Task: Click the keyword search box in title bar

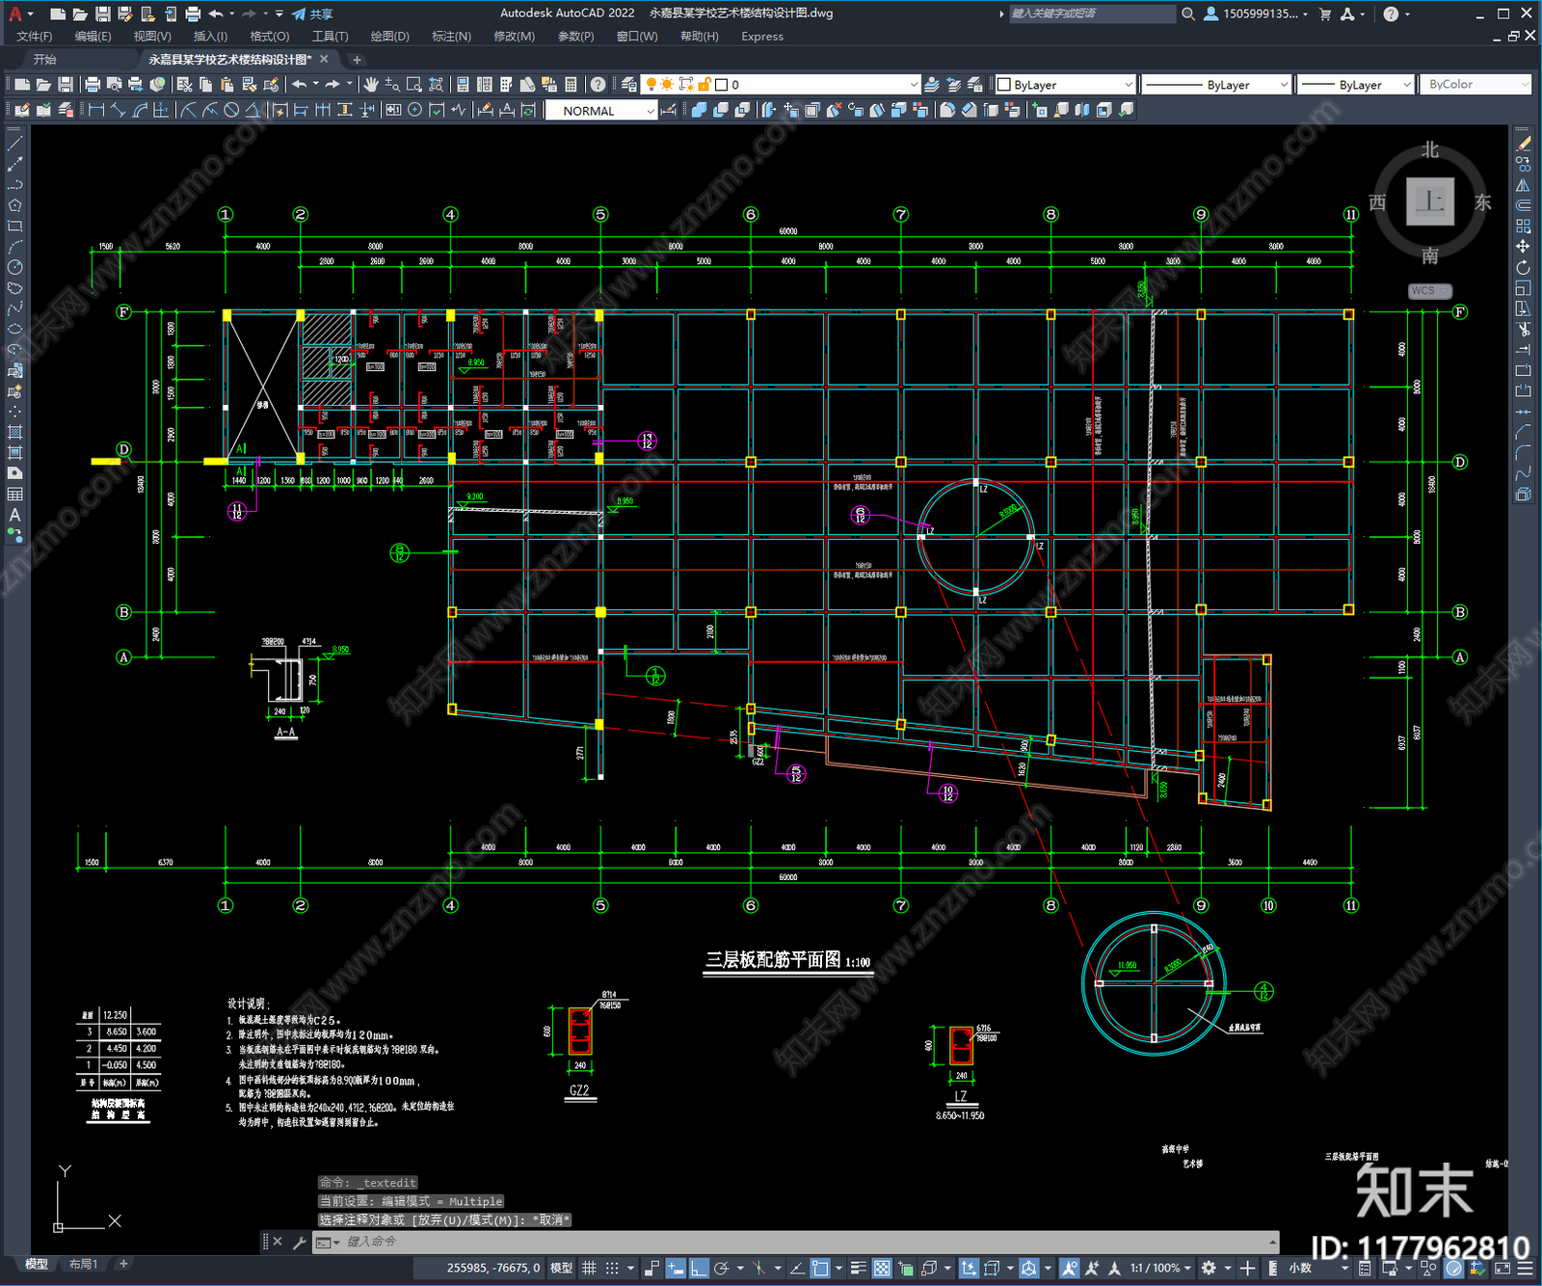Action: [x=1091, y=13]
